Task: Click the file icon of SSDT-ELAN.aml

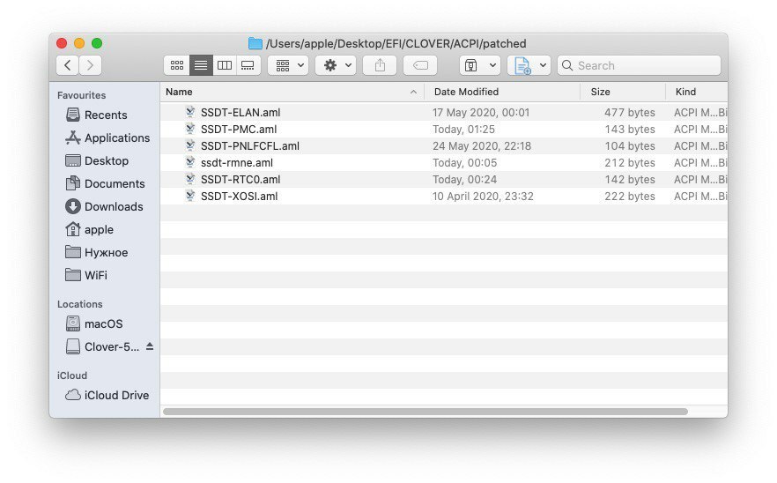Action: [189, 112]
